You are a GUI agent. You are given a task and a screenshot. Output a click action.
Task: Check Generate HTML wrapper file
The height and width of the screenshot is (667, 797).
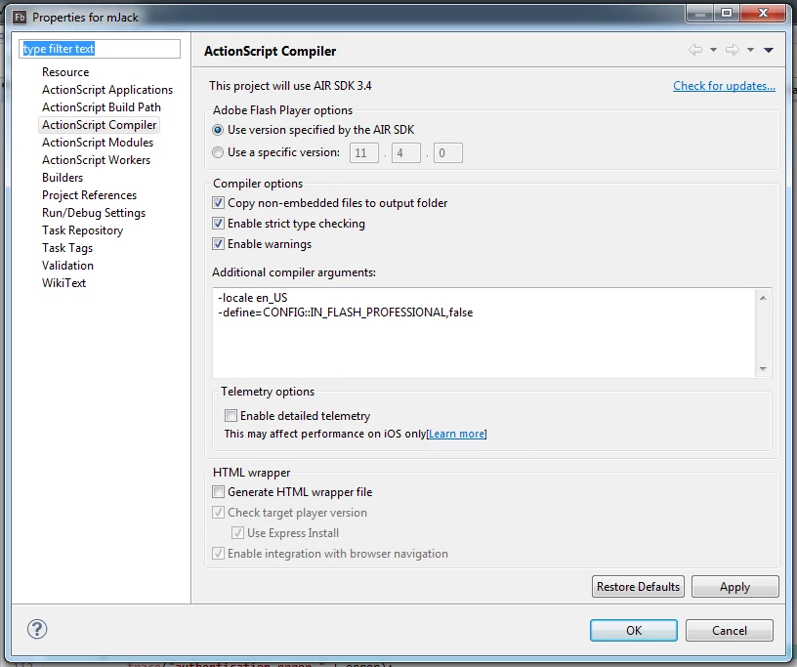(x=218, y=491)
